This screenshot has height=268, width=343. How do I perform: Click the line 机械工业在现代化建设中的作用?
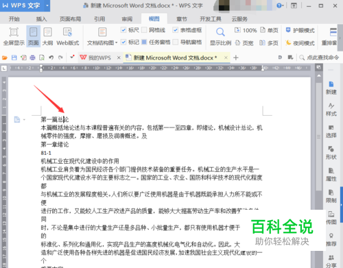pos(80,161)
